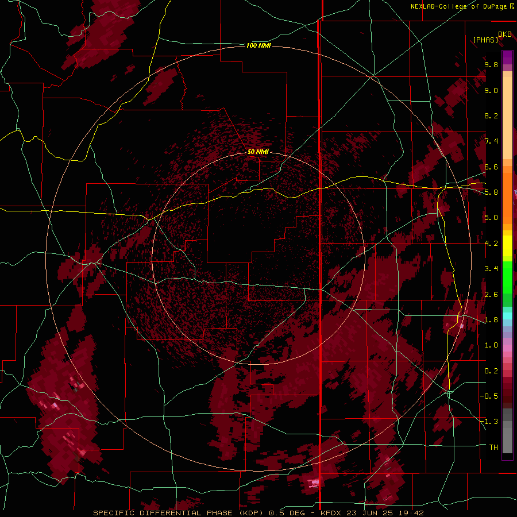Pick the light peach color bar segment

click(x=507, y=119)
